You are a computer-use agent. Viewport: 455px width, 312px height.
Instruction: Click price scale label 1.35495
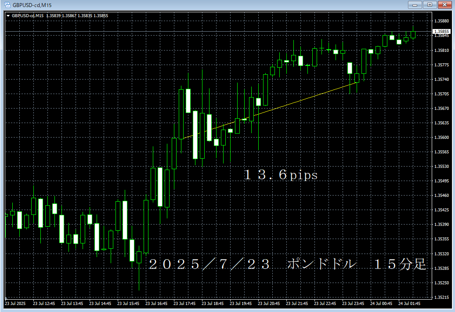[441, 181]
